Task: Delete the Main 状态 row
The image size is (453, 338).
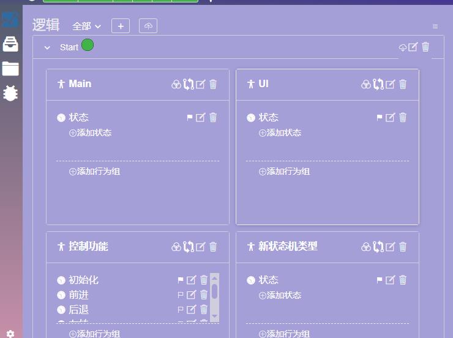Action: click(213, 118)
